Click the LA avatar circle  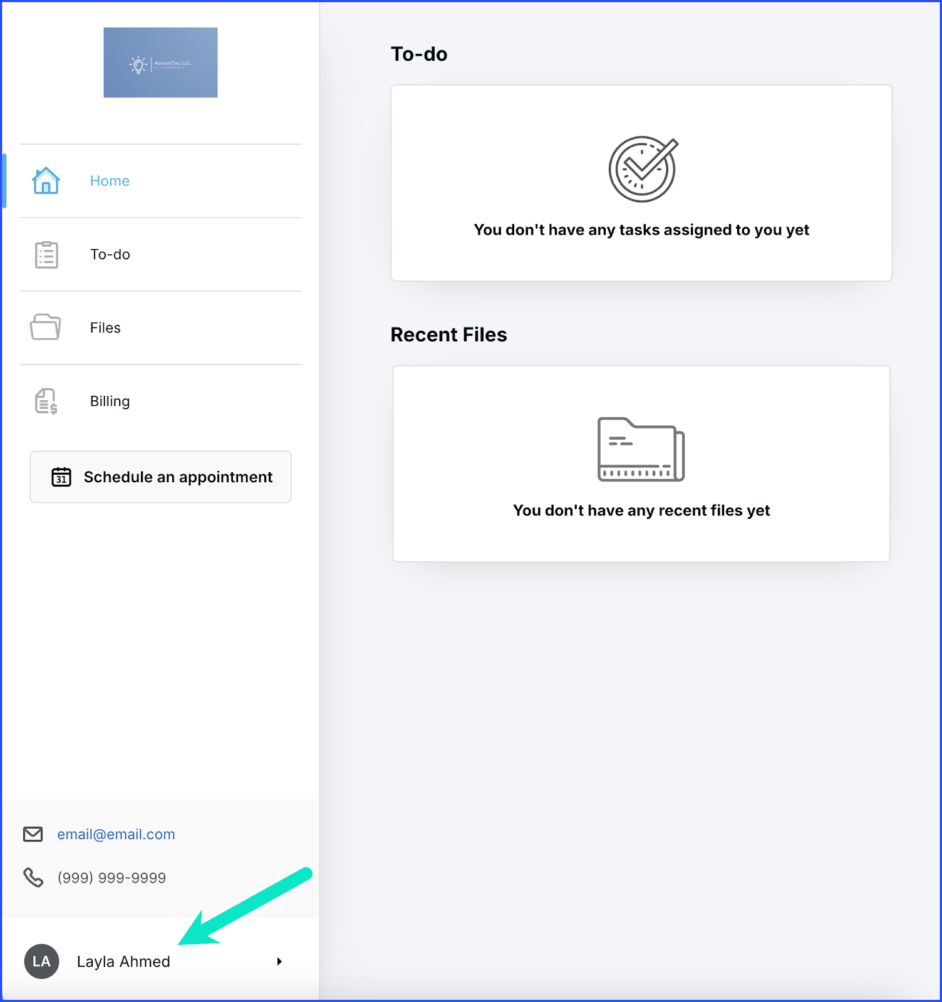[41, 961]
